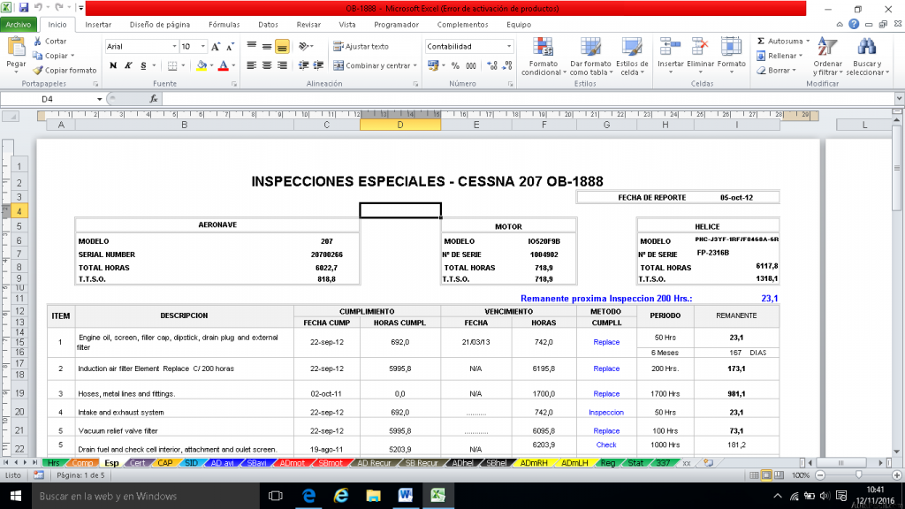Open Buscar y seleccionar menu

click(x=867, y=57)
